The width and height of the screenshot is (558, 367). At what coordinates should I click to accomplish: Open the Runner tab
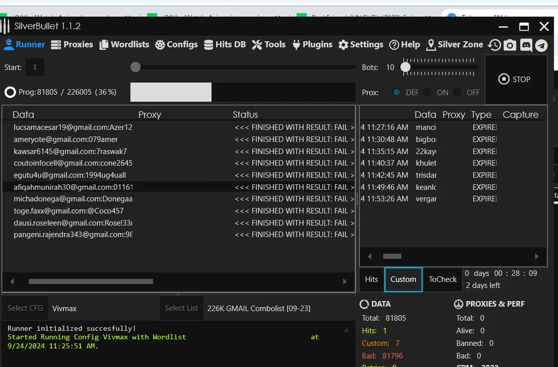tap(24, 44)
